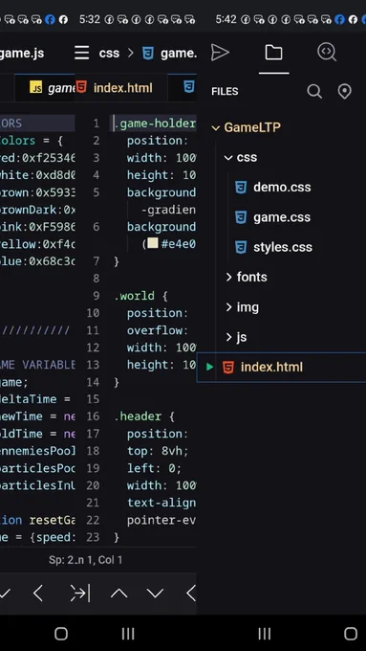Tap Android recents button under the code editor
The height and width of the screenshot is (651, 366).
128,634
